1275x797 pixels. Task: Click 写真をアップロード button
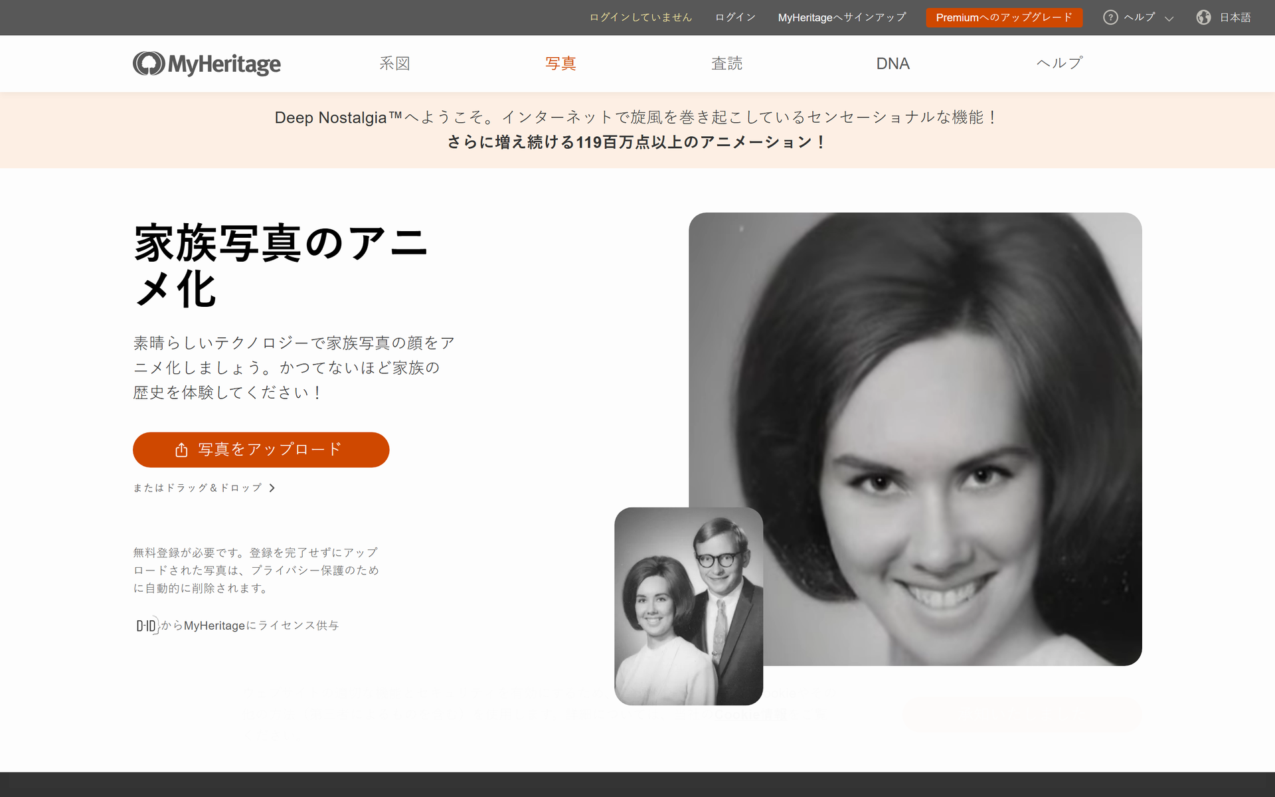[x=261, y=450]
